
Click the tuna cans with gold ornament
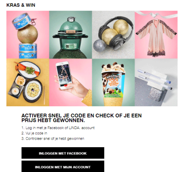(x=28, y=34)
